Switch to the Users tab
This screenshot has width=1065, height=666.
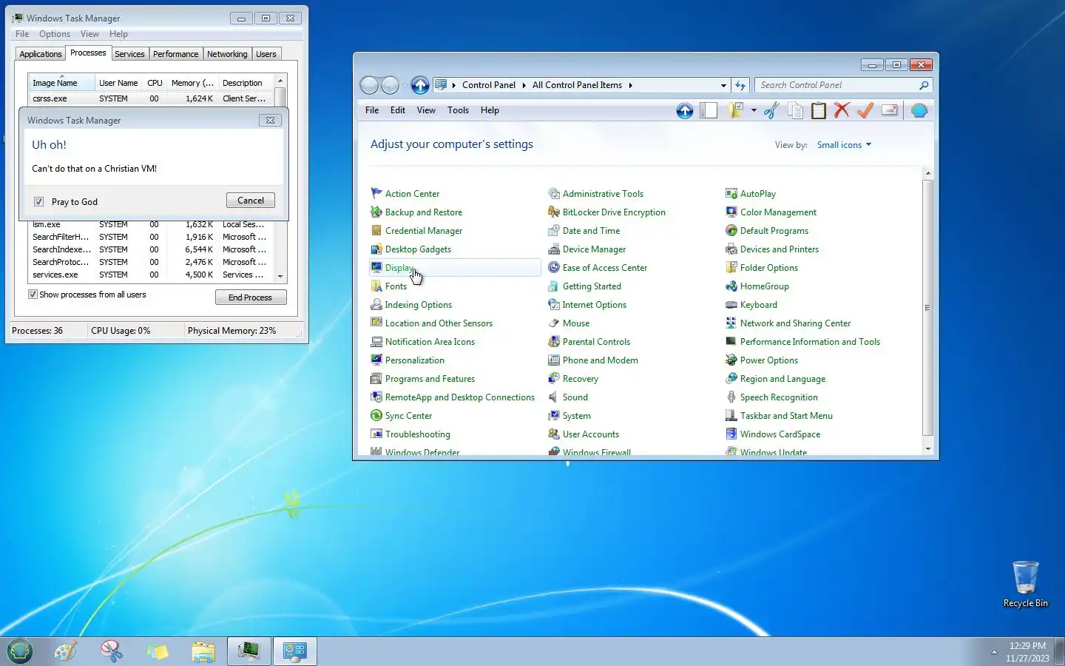pyautogui.click(x=266, y=54)
